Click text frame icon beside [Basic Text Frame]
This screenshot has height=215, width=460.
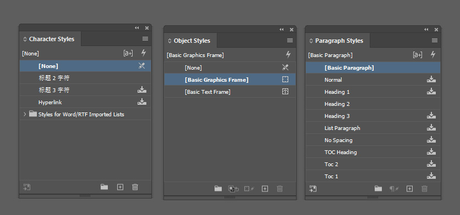(x=285, y=92)
